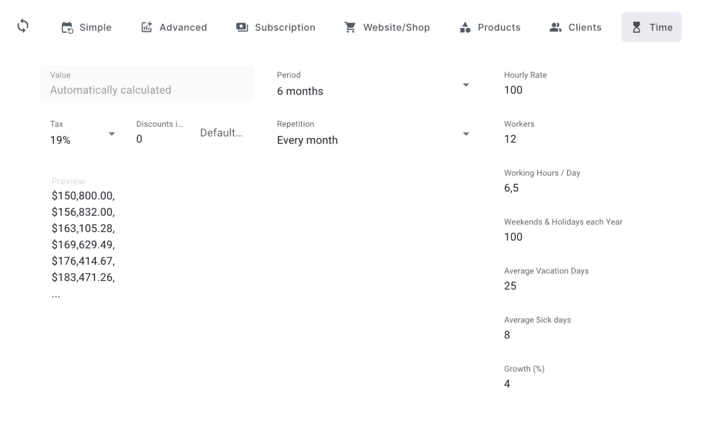The height and width of the screenshot is (426, 717).
Task: Expand the Repetition dropdown arrow
Action: click(466, 134)
